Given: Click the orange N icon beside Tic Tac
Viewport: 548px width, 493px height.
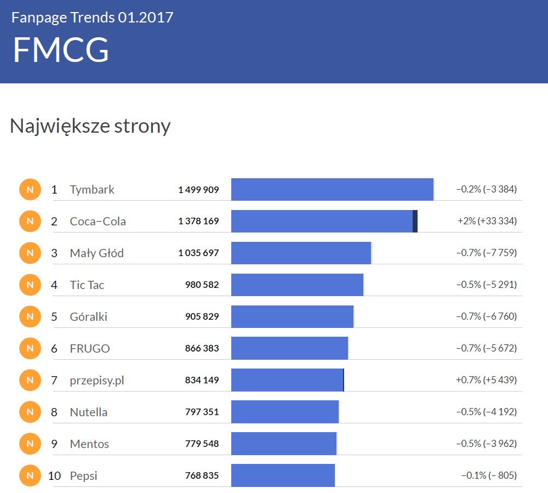Looking at the screenshot, I should point(30,285).
